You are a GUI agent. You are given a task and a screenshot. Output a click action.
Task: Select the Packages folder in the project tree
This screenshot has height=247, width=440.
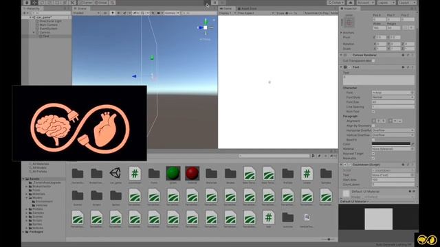tap(36, 232)
